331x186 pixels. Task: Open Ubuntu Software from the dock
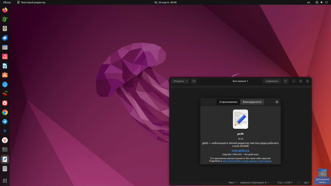[x=5, y=75]
